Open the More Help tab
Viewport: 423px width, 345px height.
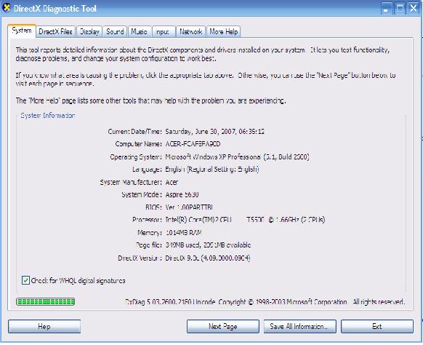[224, 32]
